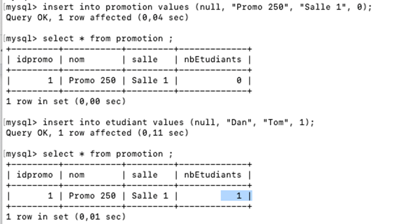Click the 1 row in set (0,00 sec) text

[66, 101]
